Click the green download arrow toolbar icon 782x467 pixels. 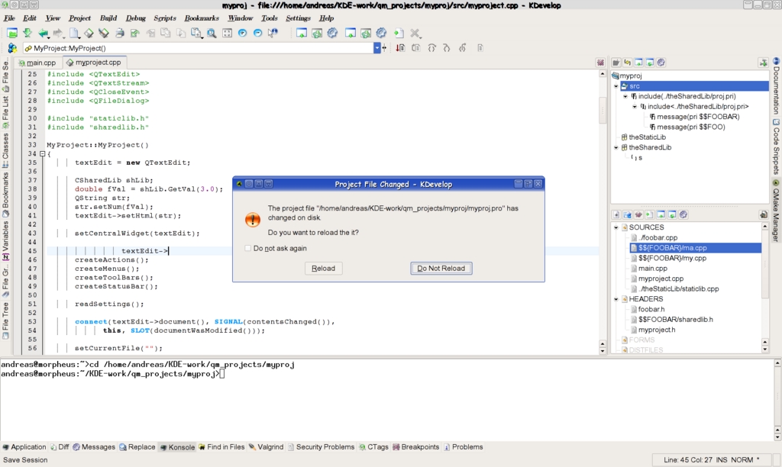(27, 34)
